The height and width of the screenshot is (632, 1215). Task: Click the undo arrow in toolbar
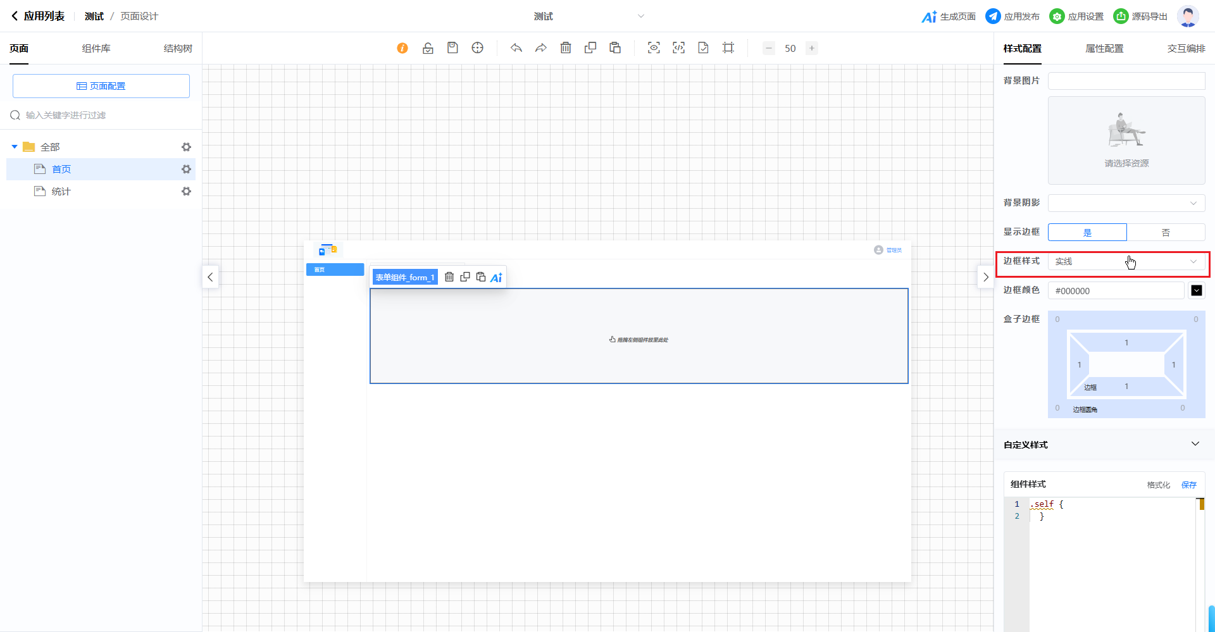pyautogui.click(x=516, y=48)
